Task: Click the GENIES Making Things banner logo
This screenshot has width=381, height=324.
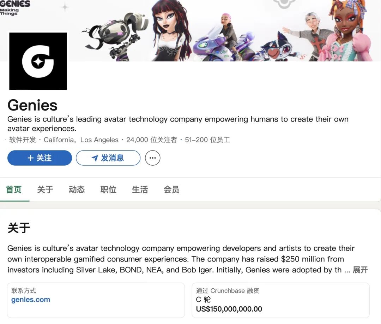Action: [x=14, y=8]
